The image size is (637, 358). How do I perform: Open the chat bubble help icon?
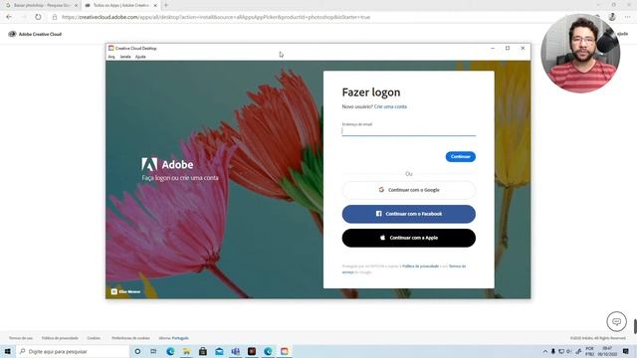(617, 321)
